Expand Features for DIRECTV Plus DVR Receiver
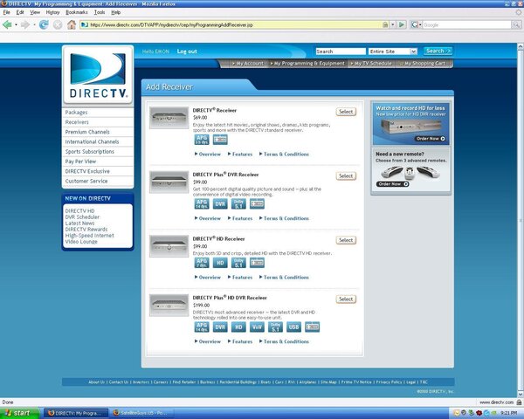Screen dimensions: 524x419 [x=240, y=218]
